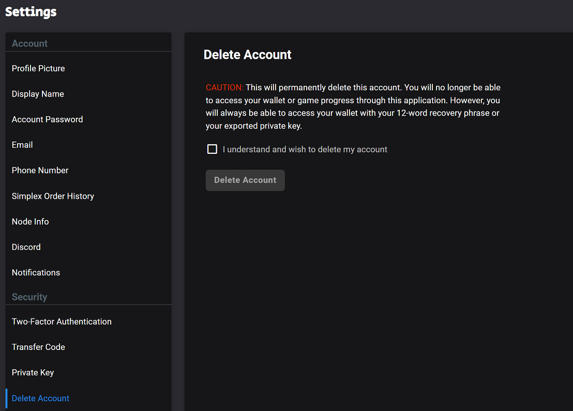Viewport: 573px width, 411px height.
Task: Click the 'I understand and wish to delete' label
Action: click(x=305, y=150)
